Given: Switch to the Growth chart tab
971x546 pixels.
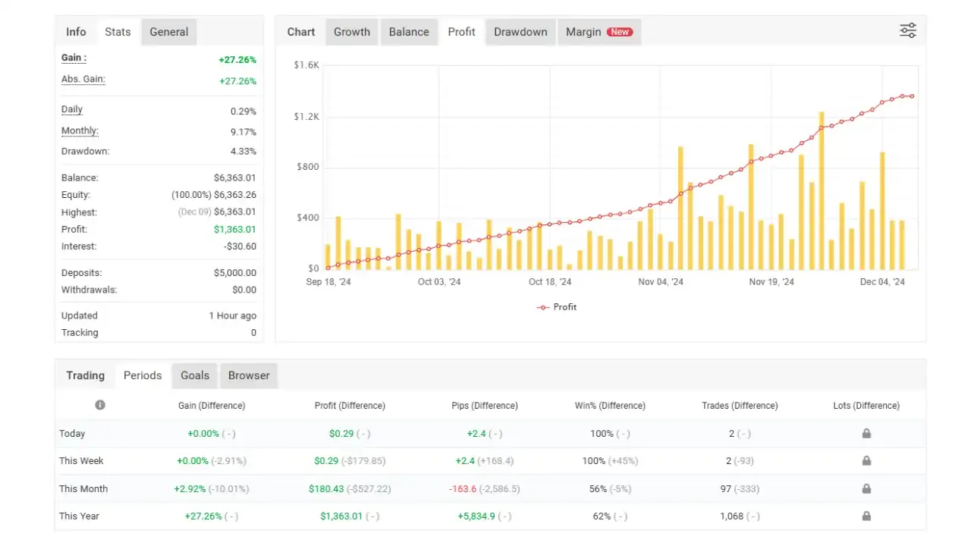Looking at the screenshot, I should click(x=351, y=32).
